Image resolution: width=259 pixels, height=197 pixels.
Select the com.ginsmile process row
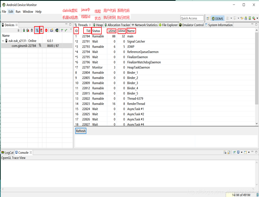37,46
